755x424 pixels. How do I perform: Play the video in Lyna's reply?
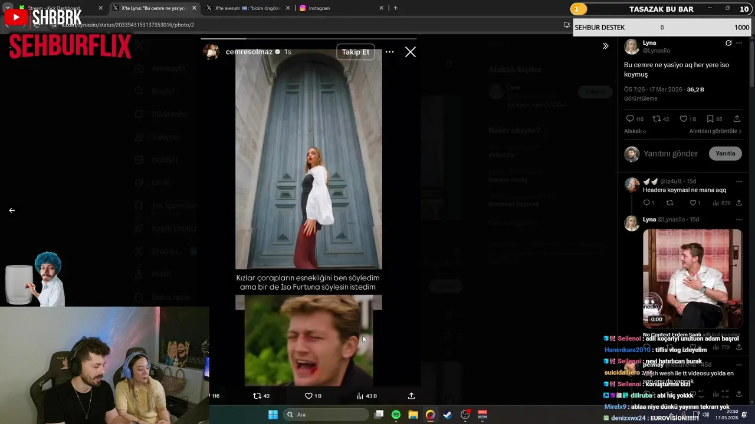tap(692, 279)
